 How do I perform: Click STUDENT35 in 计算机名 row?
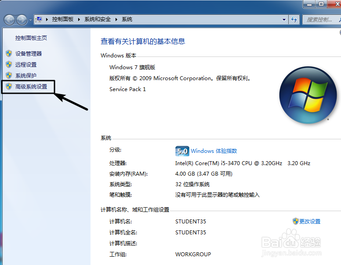pyautogui.click(x=191, y=221)
